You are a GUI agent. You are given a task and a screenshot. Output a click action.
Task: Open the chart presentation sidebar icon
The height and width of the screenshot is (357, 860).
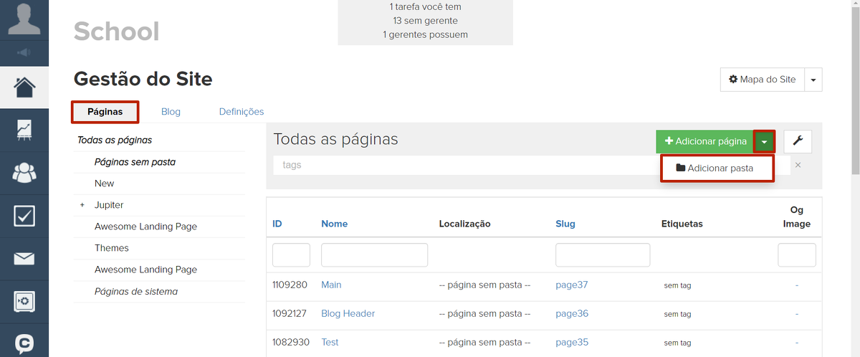coord(24,130)
